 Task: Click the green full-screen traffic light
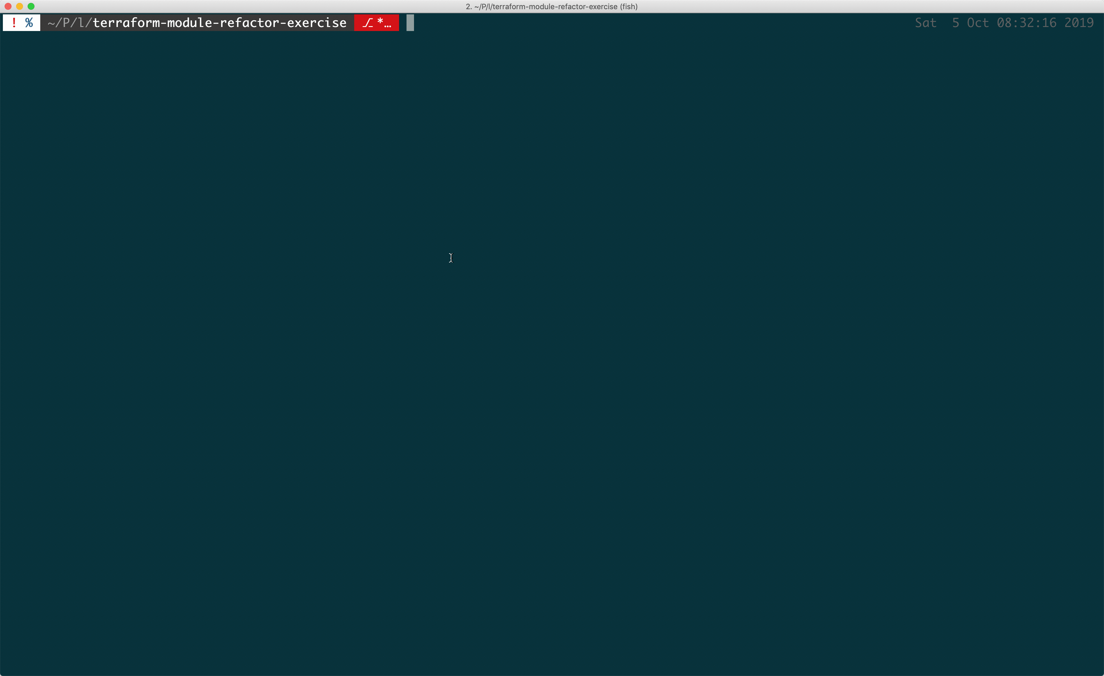click(x=31, y=7)
